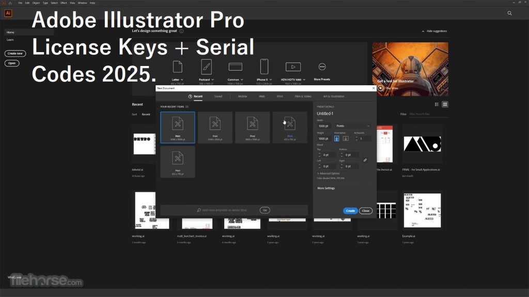
Task: Click the Create button
Action: pos(350,211)
